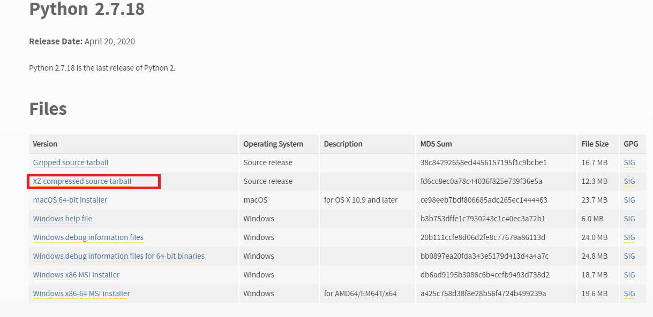Open SIG link for Gzipped source tarball
The width and height of the screenshot is (653, 317).
[629, 163]
